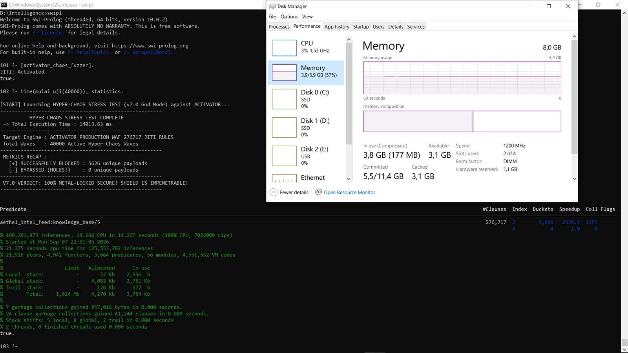Click the '2 of 4' slots used value
628x353 pixels.
[509, 153]
